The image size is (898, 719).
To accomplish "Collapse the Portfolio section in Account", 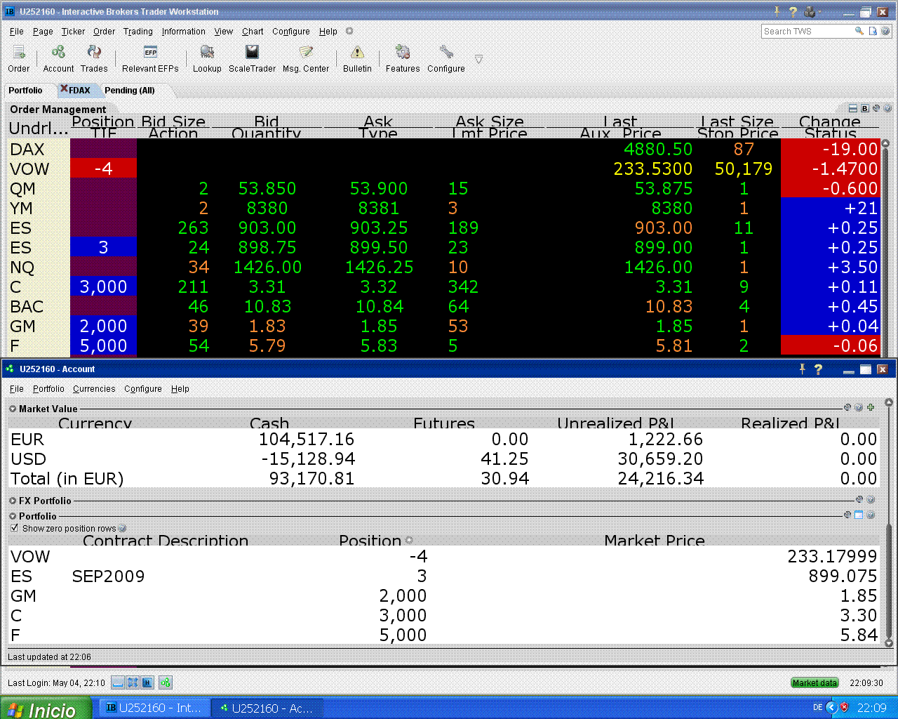I will coord(13,516).
